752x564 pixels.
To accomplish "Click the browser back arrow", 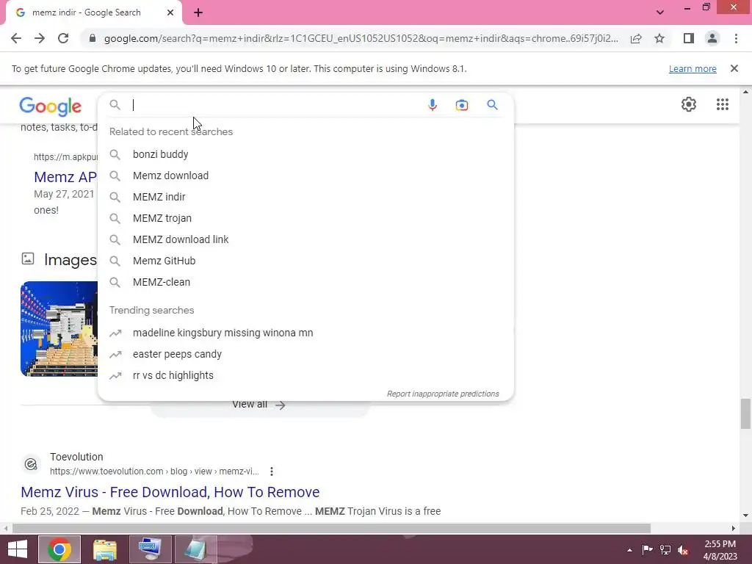I will [x=16, y=38].
